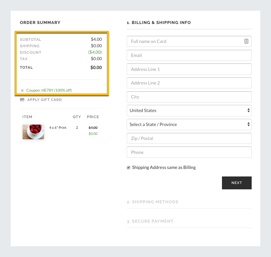Screen dimensions: 271x257
Task: Expand the Select a State / Province dropdown
Action: 189,125
